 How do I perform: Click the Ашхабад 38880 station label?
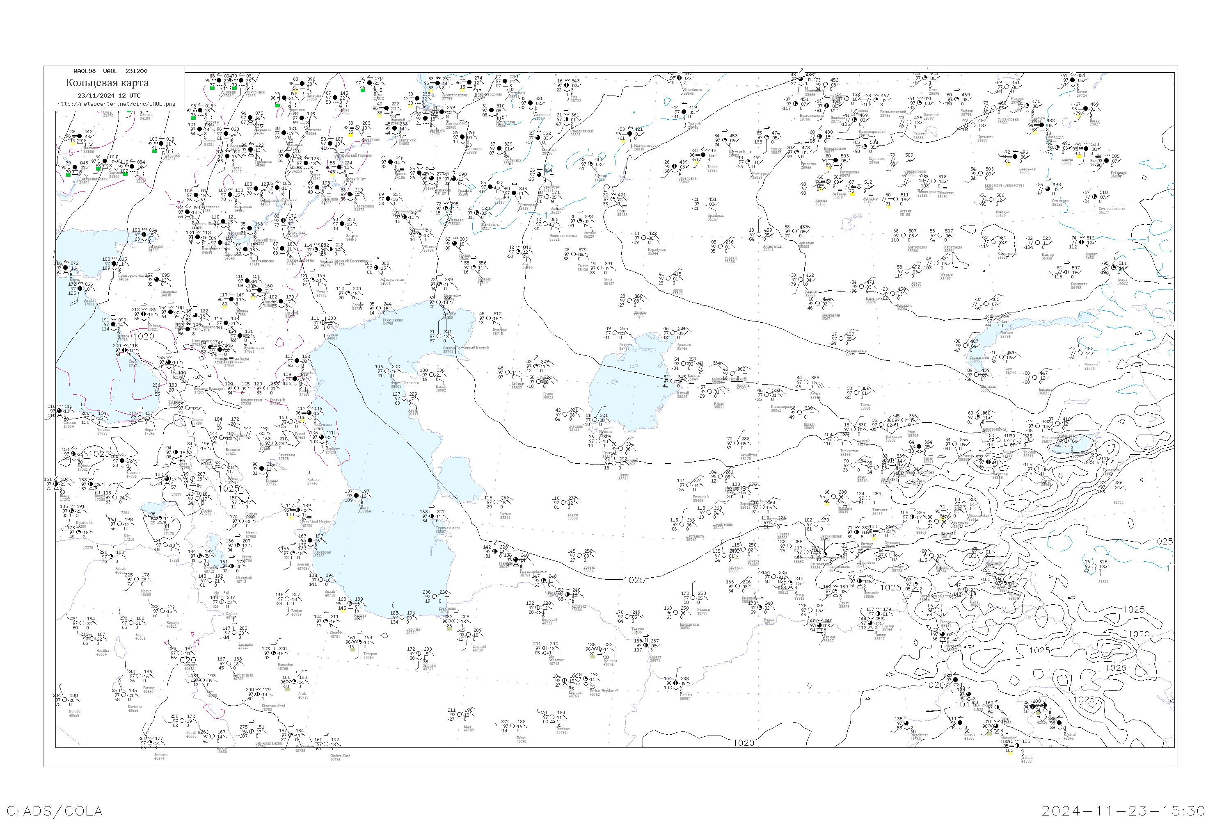tap(579, 608)
